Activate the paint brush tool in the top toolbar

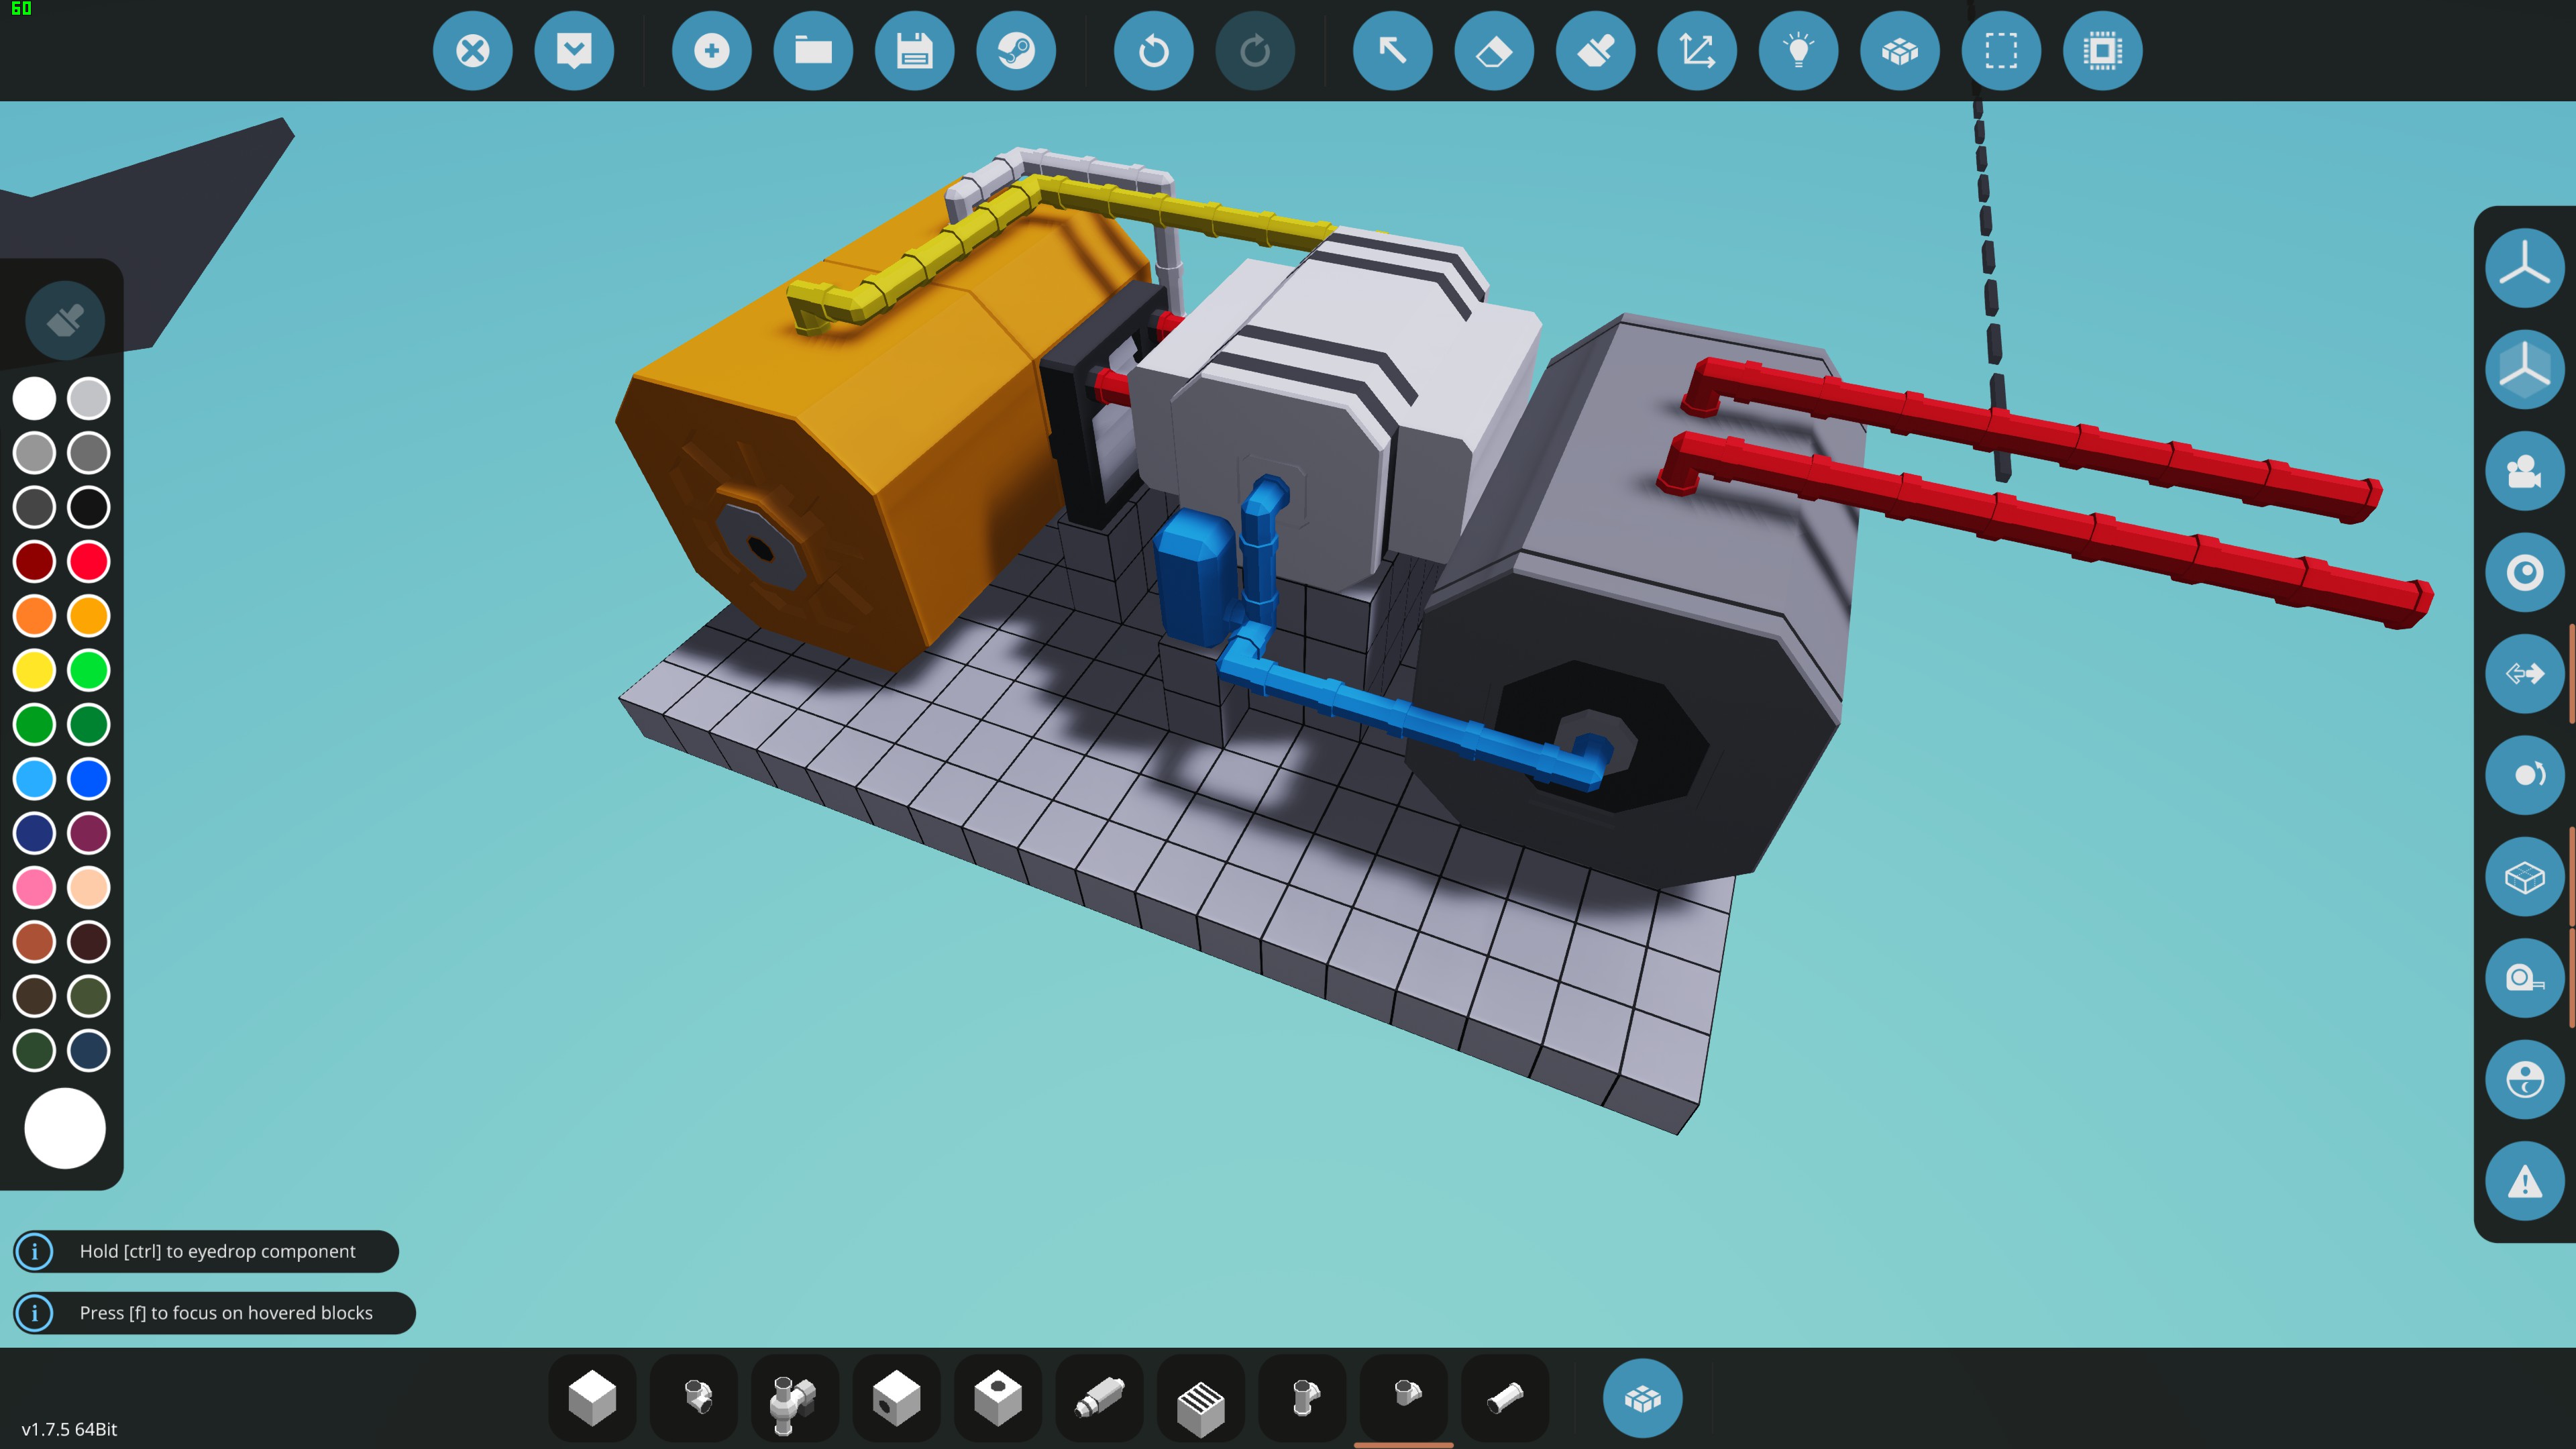coord(1595,51)
